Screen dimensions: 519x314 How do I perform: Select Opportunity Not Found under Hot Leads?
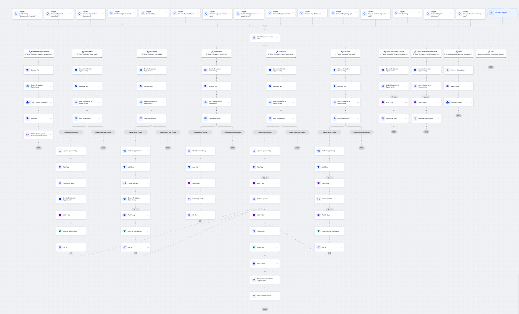pos(168,132)
